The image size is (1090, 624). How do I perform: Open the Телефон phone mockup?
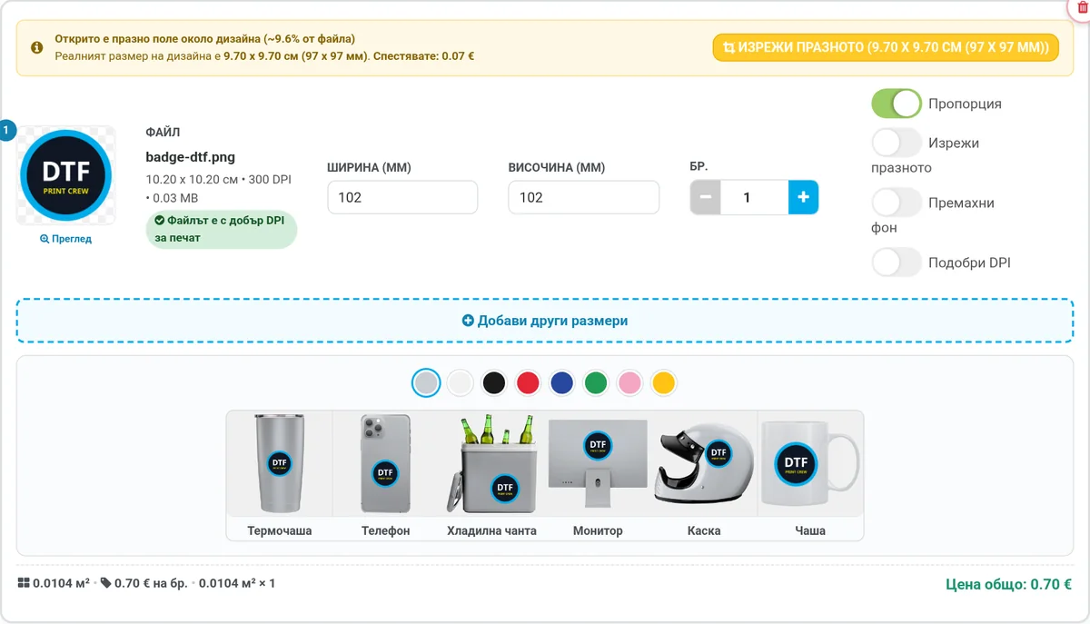[386, 475]
